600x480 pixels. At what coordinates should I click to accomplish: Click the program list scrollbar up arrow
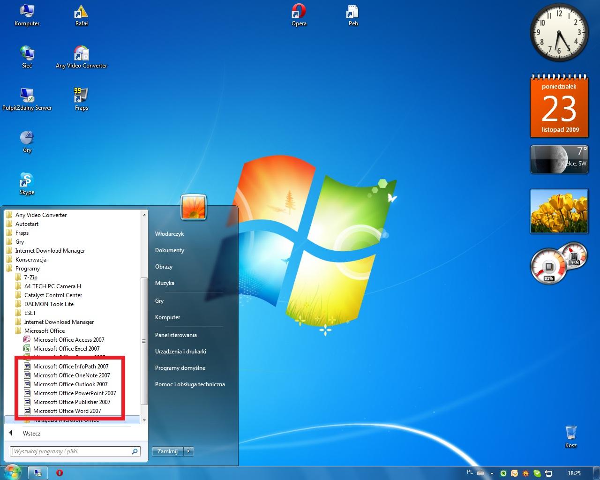click(x=144, y=215)
